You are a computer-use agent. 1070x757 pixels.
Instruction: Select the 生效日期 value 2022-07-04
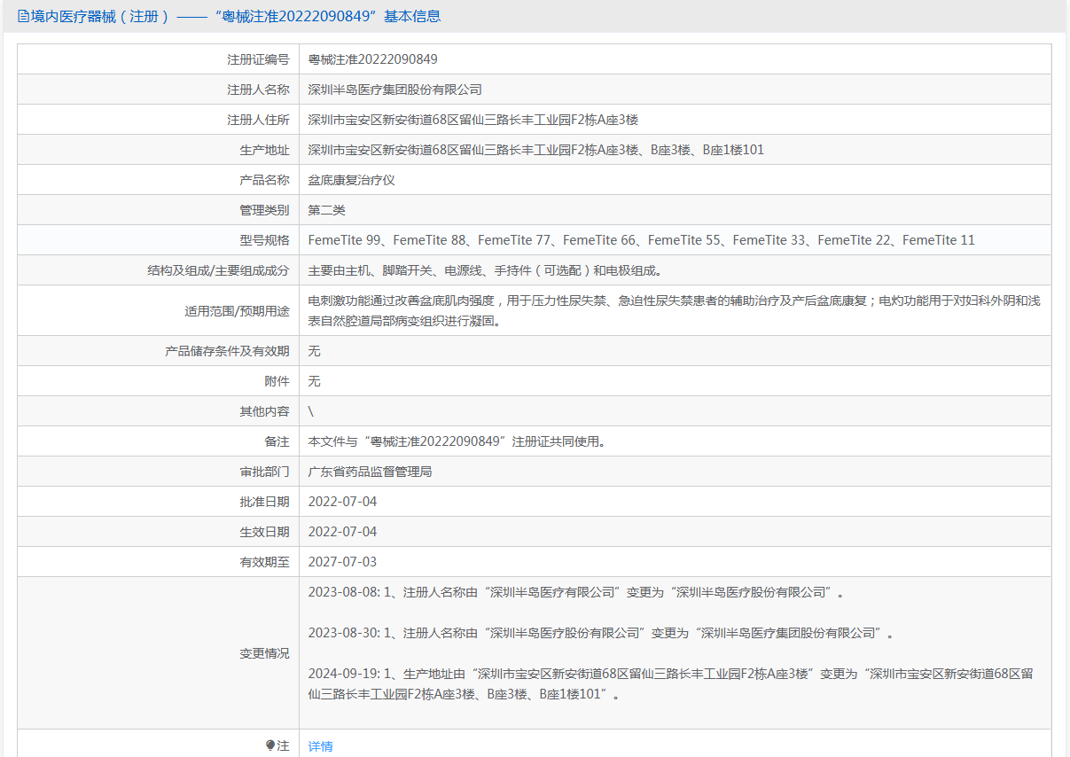(342, 532)
